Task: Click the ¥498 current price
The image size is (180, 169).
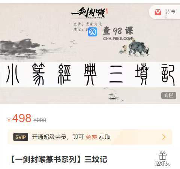Action: (19, 118)
